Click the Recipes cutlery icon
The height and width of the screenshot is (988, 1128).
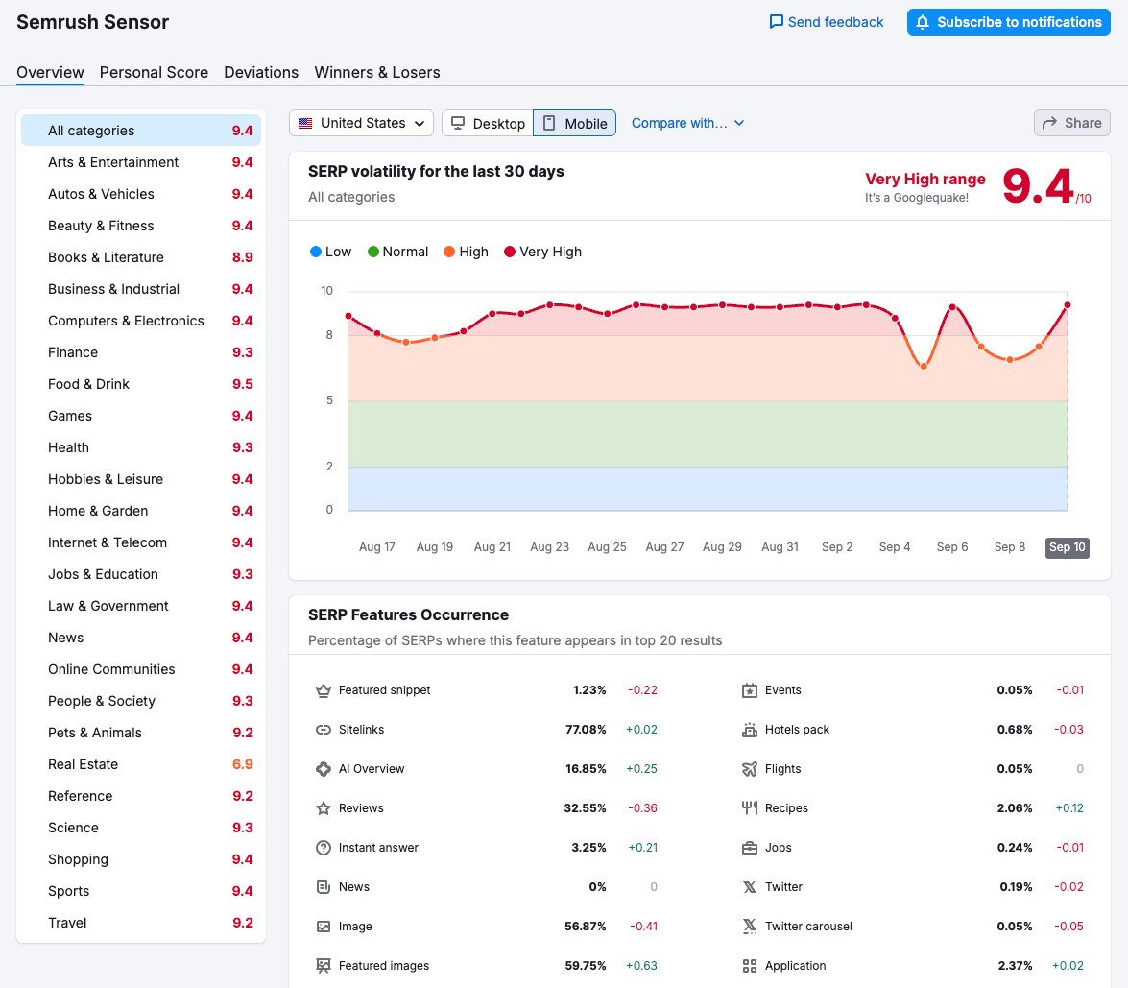pos(749,807)
